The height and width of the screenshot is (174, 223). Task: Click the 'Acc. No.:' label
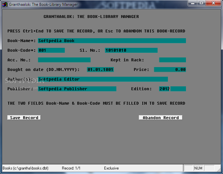tap(19, 60)
